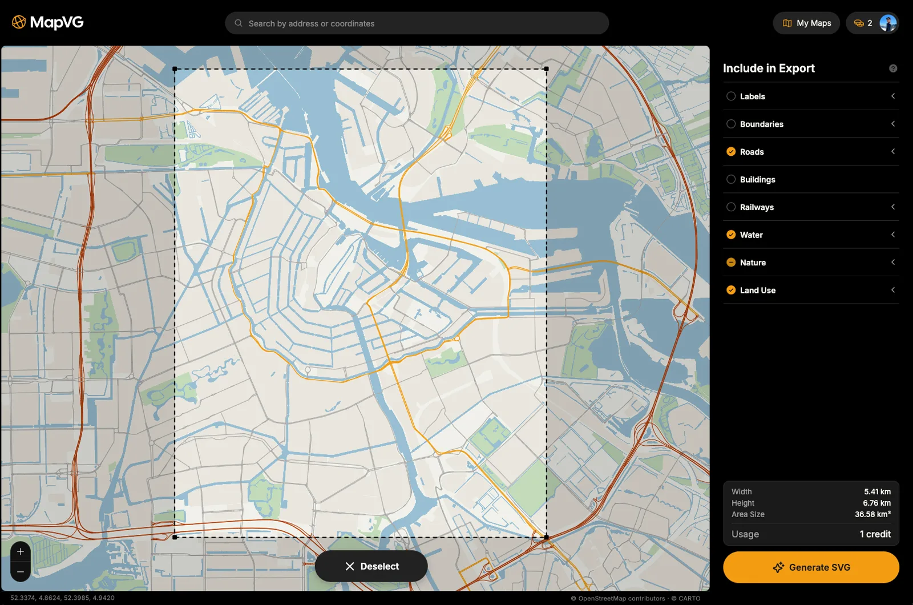
Task: Click the 1 credit usage value
Action: pyautogui.click(x=875, y=534)
